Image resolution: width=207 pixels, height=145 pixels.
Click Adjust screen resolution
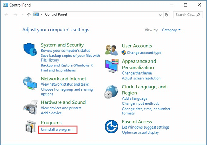pyautogui.click(x=141, y=78)
